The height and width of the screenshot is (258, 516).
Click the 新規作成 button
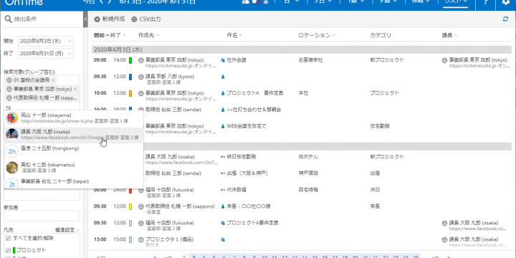tap(110, 19)
